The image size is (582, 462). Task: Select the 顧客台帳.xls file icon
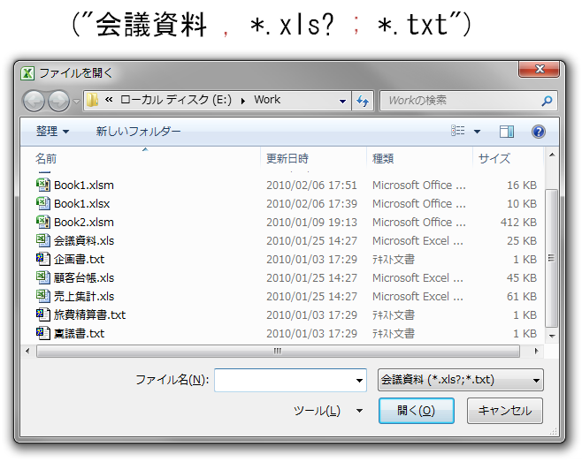point(43,277)
